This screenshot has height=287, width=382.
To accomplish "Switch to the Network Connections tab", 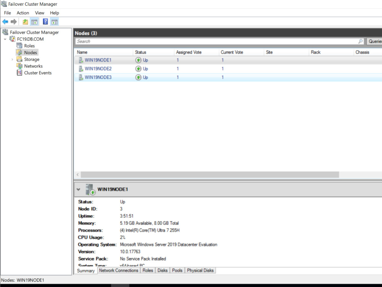I will click(119, 271).
